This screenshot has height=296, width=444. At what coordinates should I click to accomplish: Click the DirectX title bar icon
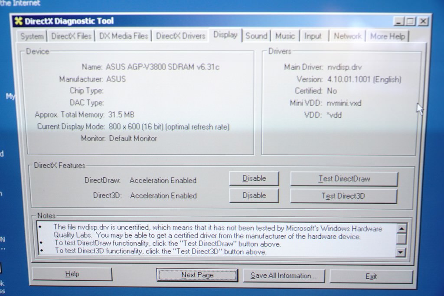[x=18, y=21]
